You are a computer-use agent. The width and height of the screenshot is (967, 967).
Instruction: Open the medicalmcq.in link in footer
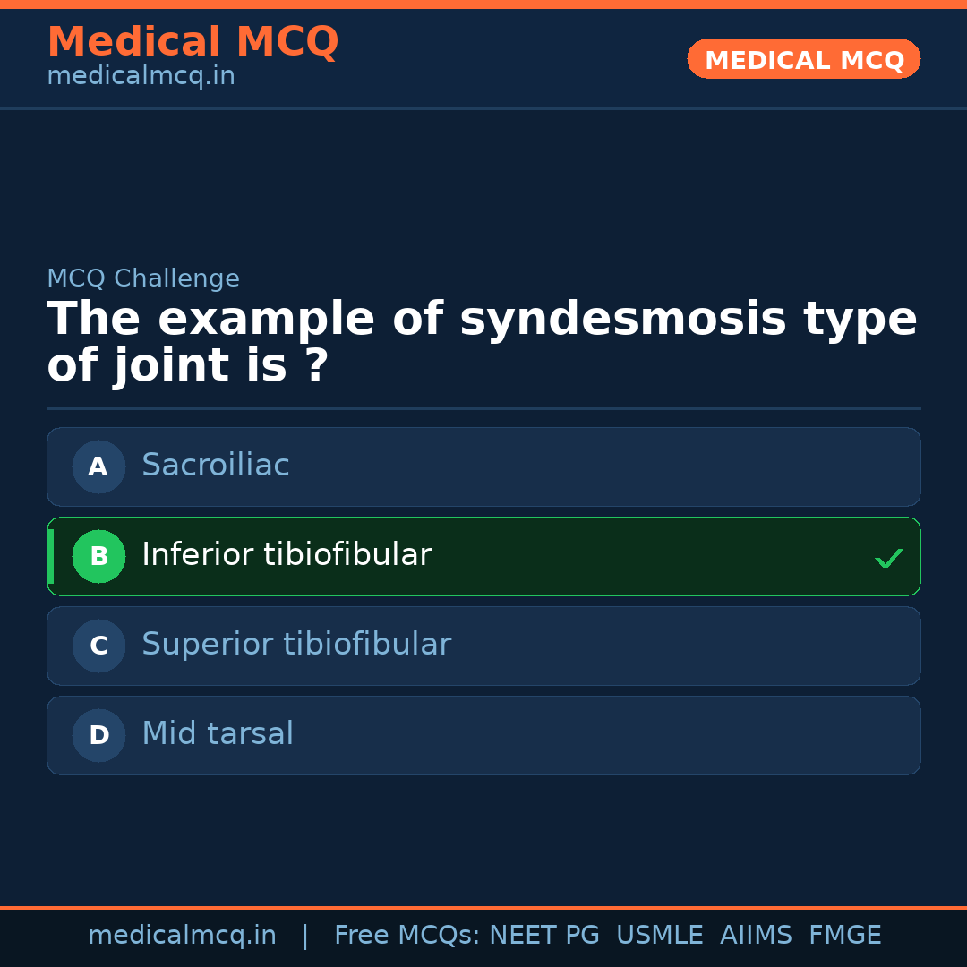pyautogui.click(x=182, y=936)
